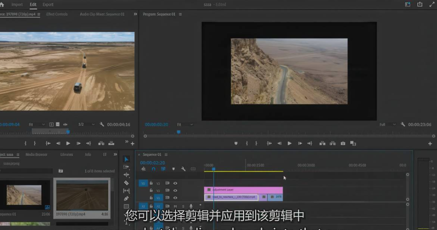The width and height of the screenshot is (437, 230).
Task: Expand Source panel overflow chevrons
Action: 135,14
